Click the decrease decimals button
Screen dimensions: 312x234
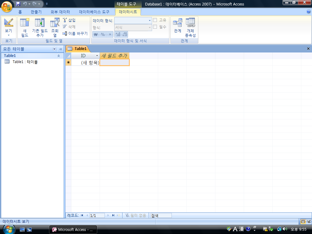125,34
